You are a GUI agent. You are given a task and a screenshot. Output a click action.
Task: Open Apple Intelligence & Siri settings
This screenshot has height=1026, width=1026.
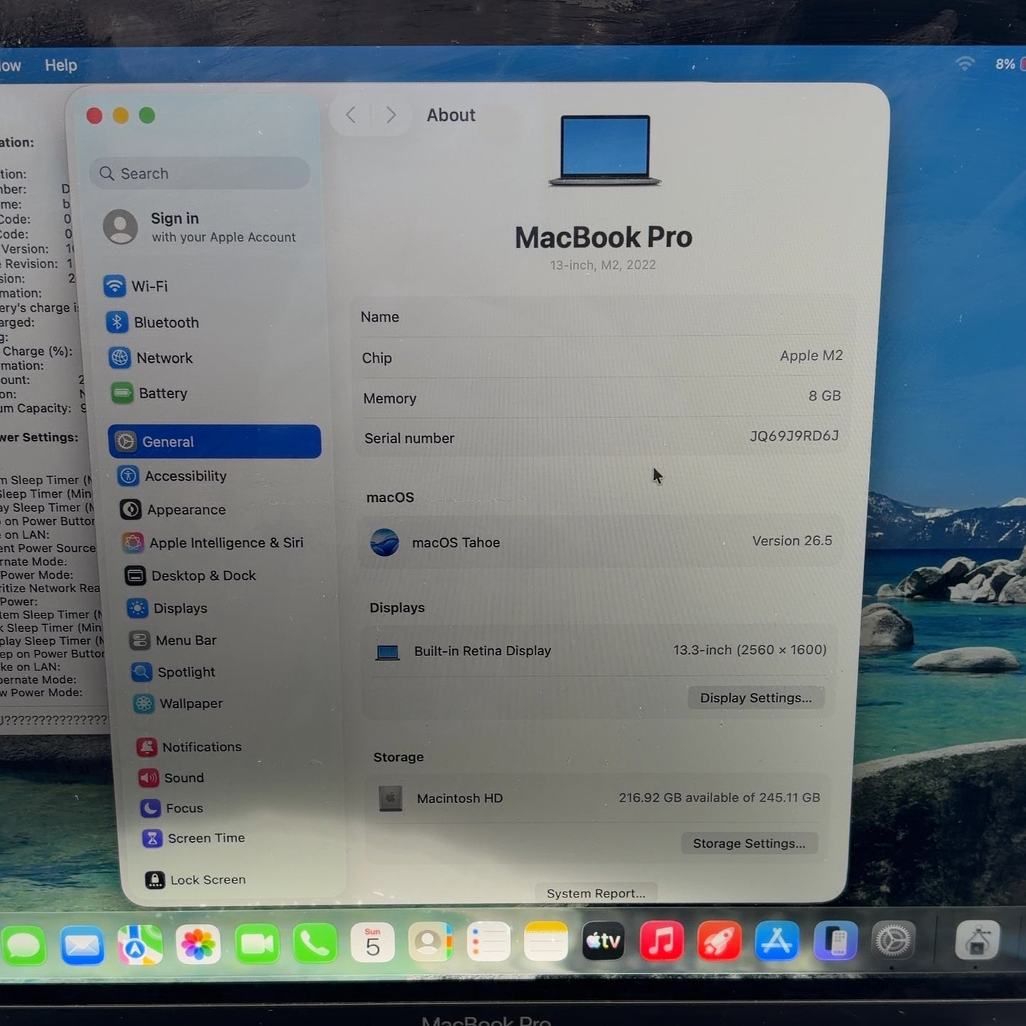coord(212,542)
